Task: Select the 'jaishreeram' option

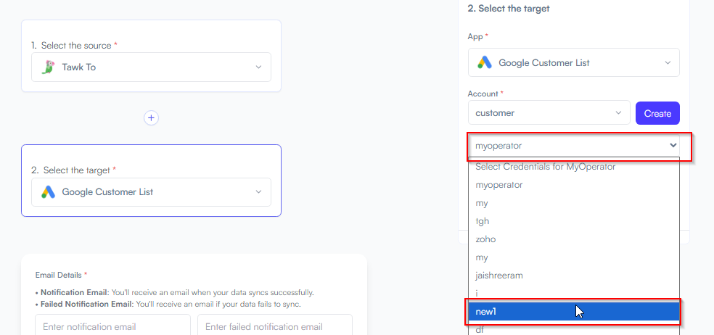Action: 574,276
